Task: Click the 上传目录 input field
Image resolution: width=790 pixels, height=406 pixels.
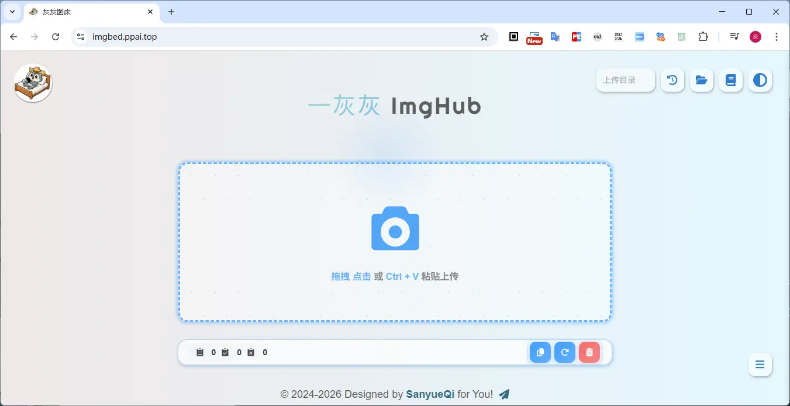Action: tap(625, 80)
